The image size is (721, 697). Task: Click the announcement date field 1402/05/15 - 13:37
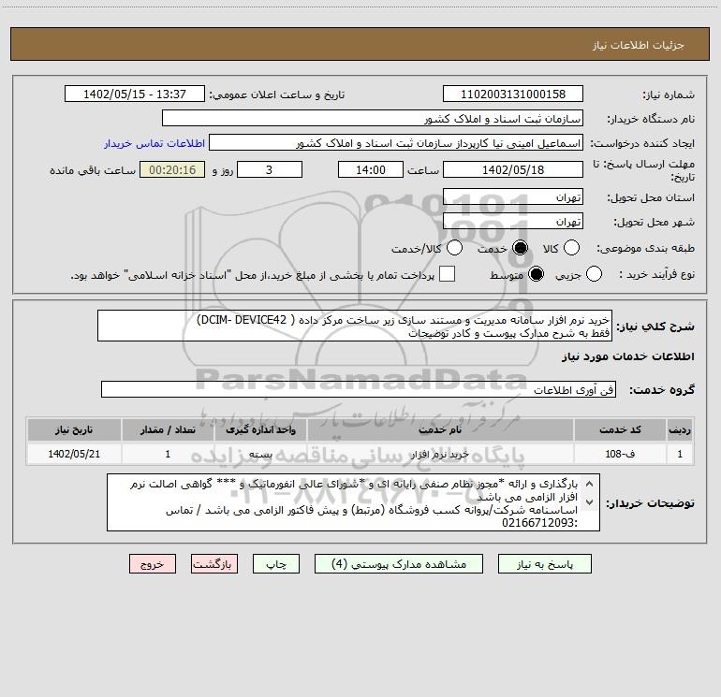click(x=135, y=94)
